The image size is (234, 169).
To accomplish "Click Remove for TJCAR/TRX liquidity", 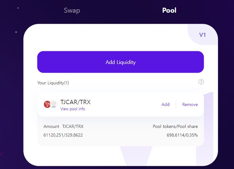I will (x=190, y=104).
